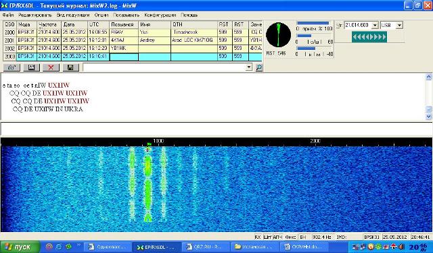Viewport: 433px width, 253px height.
Task: Expand the dropdown arrow of the wide text combo box
Action: [249, 67]
